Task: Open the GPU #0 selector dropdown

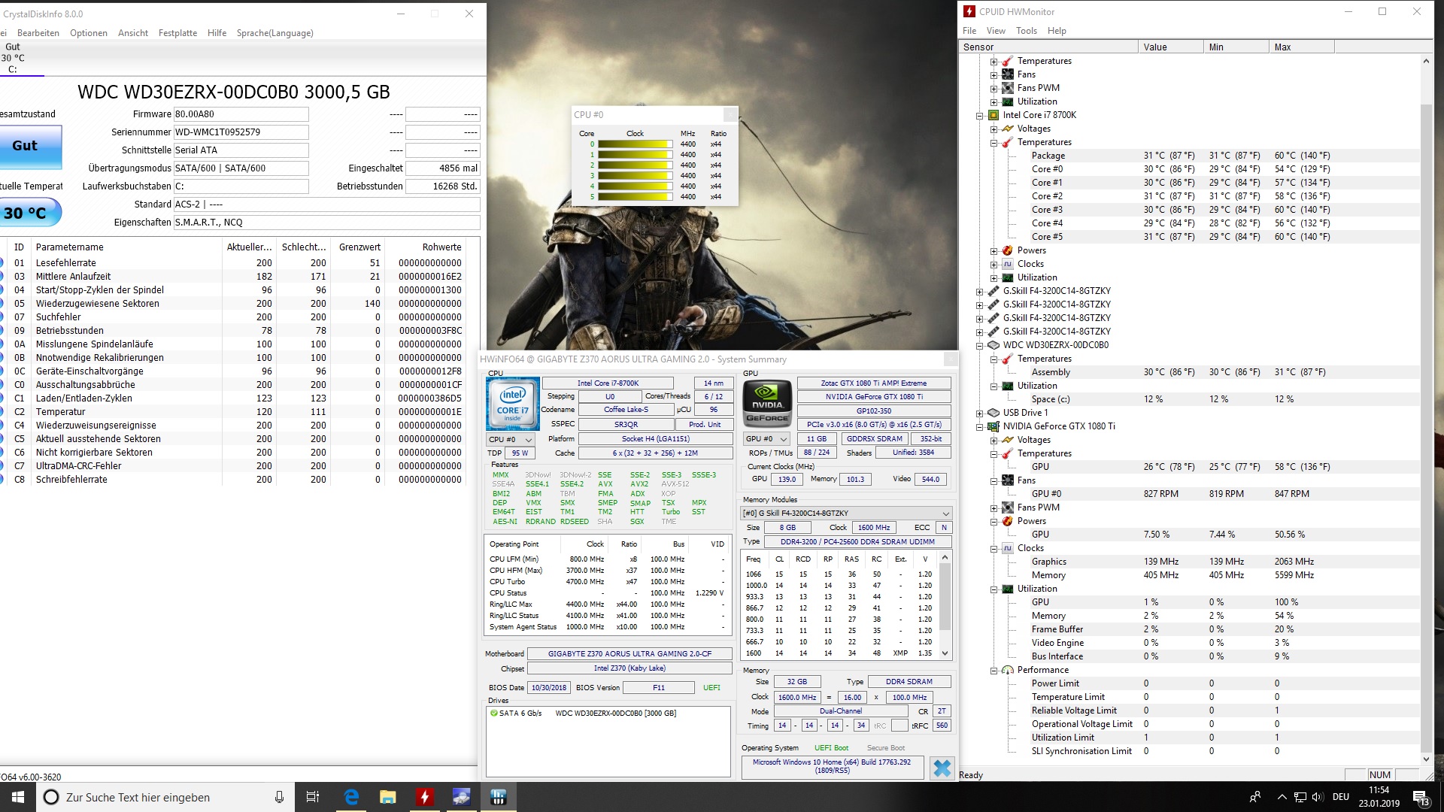Action: click(x=766, y=439)
